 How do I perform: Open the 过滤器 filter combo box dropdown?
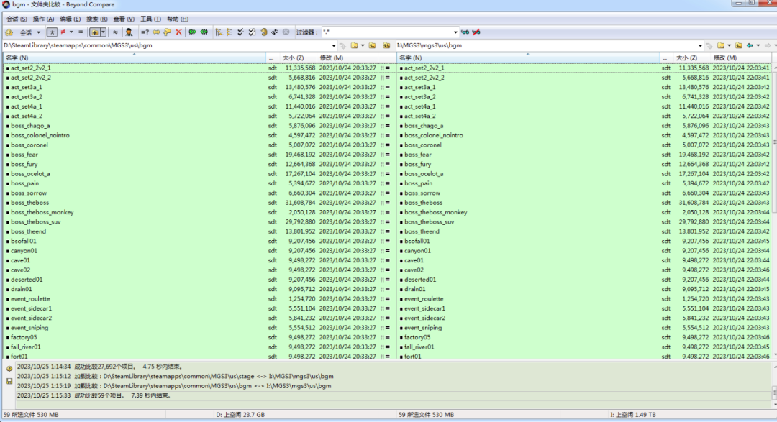[455, 32]
